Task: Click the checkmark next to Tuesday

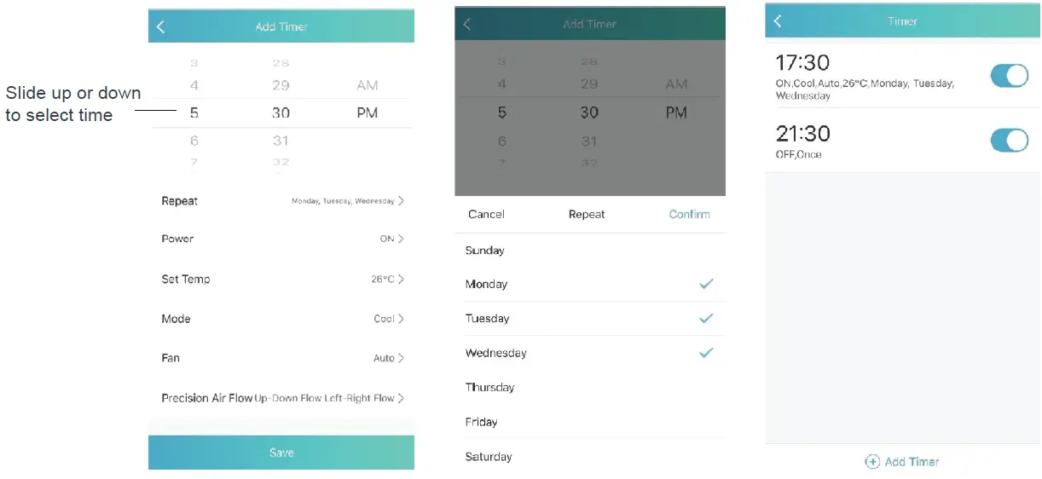Action: [x=706, y=318]
